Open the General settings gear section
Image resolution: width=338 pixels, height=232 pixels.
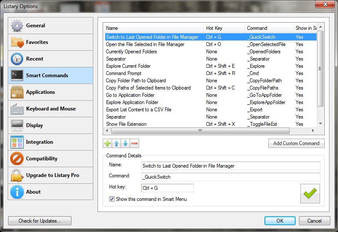coord(50,26)
